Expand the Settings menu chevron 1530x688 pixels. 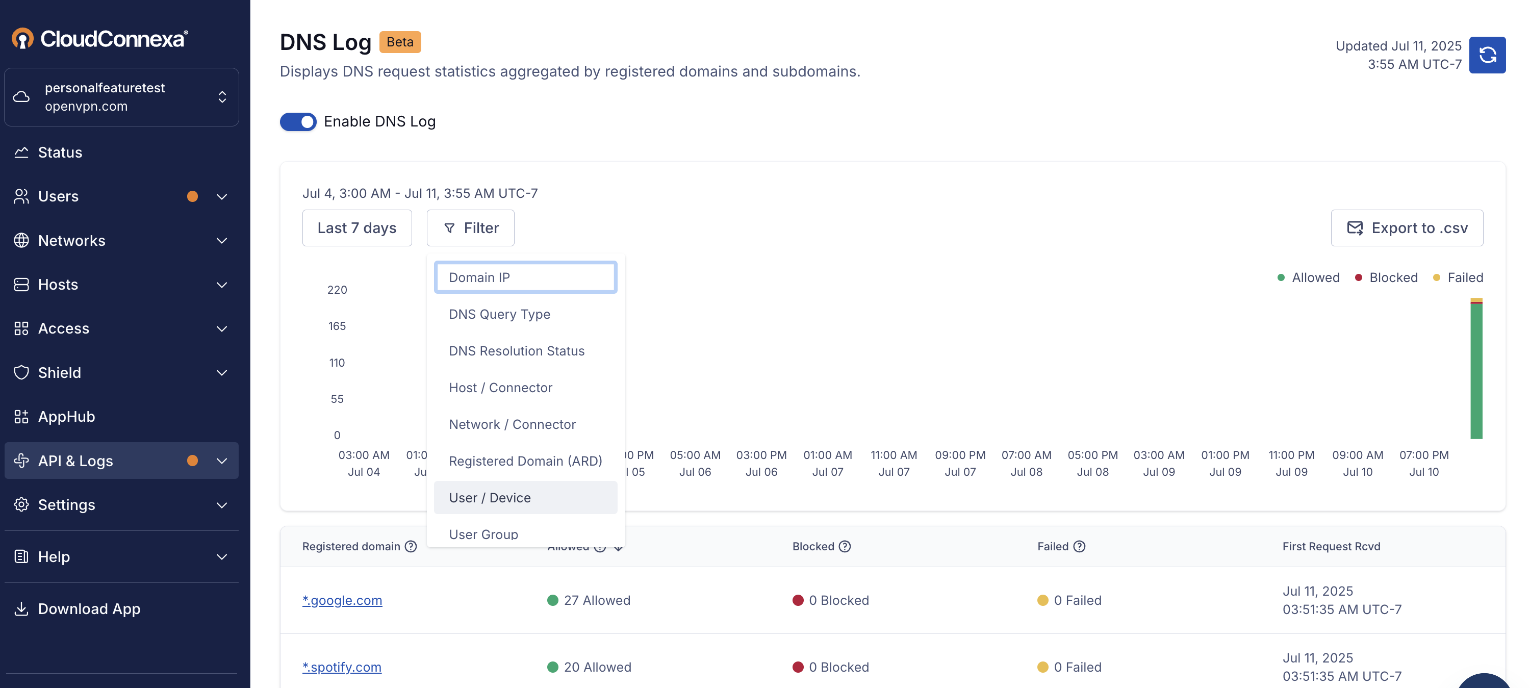[x=221, y=504]
